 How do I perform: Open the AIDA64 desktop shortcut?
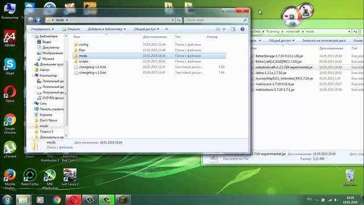(10, 38)
